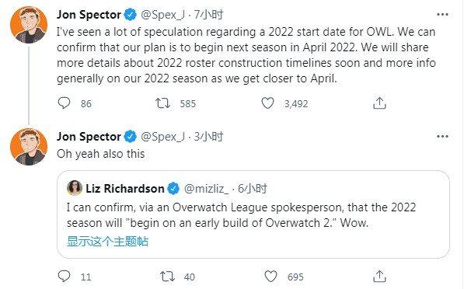464x289 pixels.
Task: Share the first tweet via share icon
Action: [x=379, y=103]
